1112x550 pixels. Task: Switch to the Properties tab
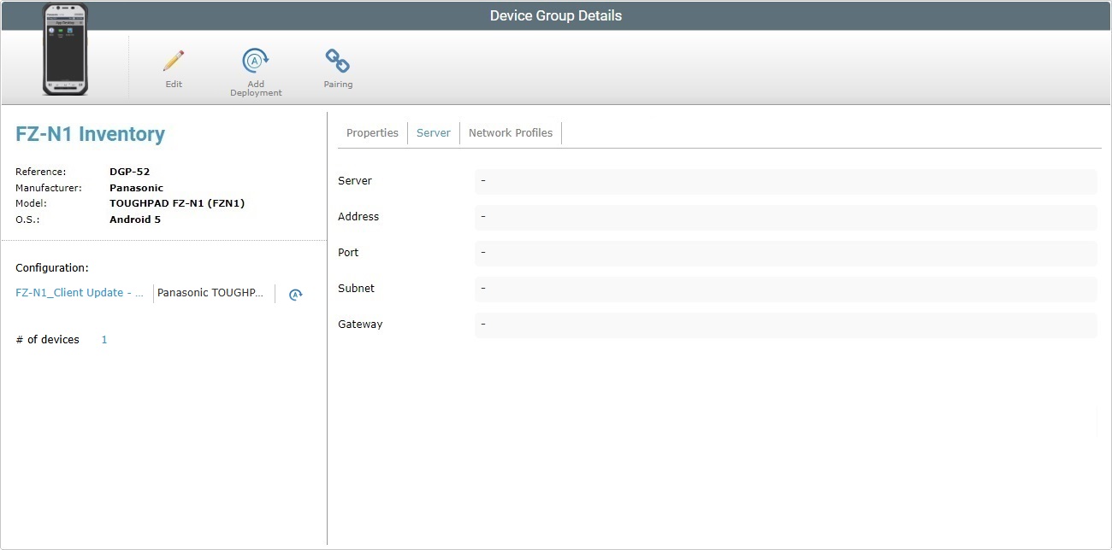point(372,132)
